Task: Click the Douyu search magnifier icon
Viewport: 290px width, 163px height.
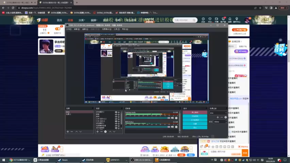Action: click(x=194, y=20)
